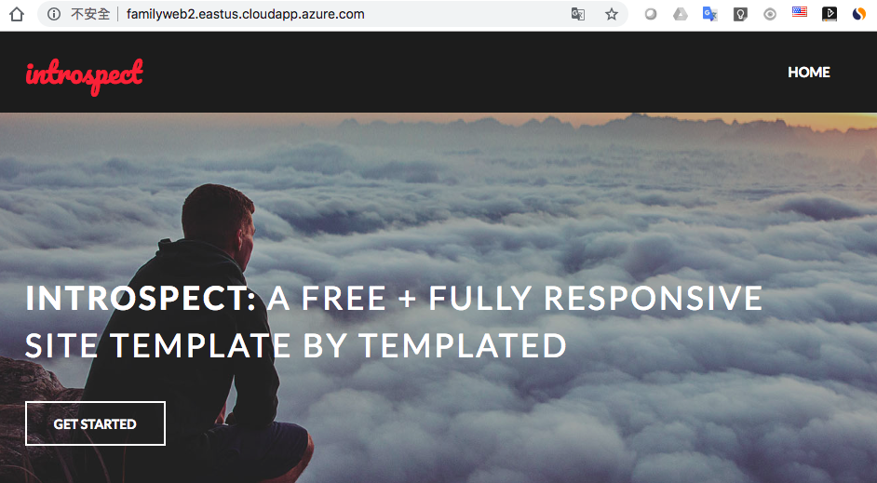Screen dimensions: 877x483
Task: Click the dark header navigation bar
Action: click(438, 72)
